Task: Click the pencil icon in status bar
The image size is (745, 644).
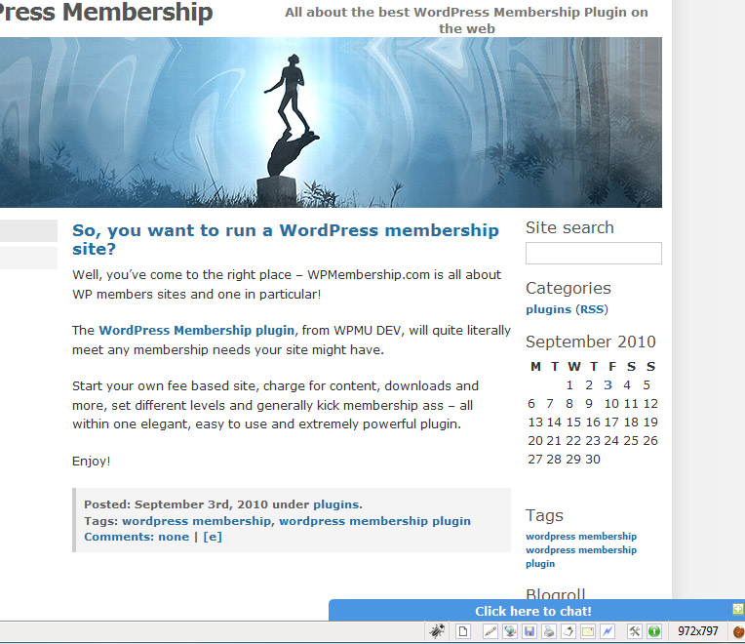Action: 490,631
